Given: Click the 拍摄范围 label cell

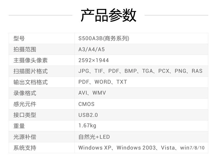Looking at the screenshot, I should [x=25, y=50].
